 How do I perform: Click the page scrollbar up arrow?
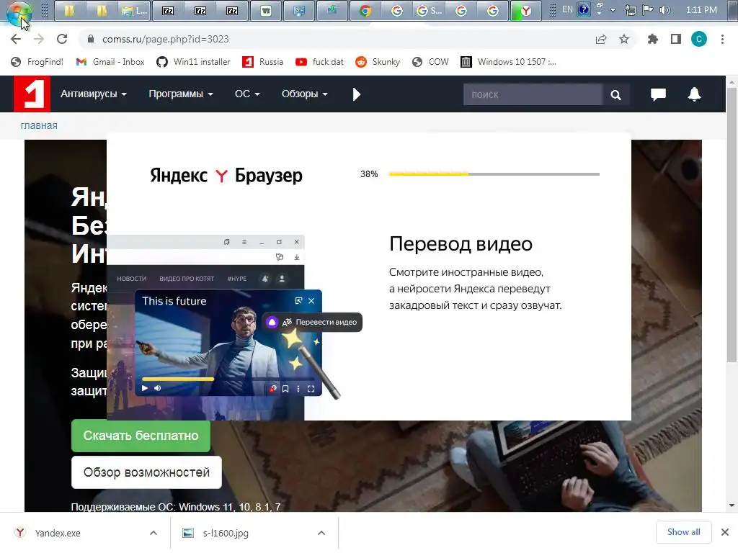click(732, 82)
